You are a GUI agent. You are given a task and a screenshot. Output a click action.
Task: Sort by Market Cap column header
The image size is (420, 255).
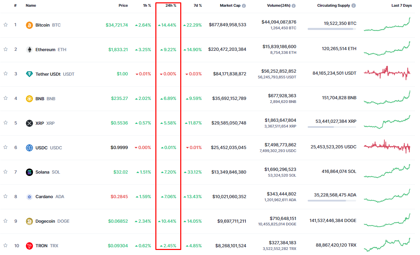click(230, 5)
